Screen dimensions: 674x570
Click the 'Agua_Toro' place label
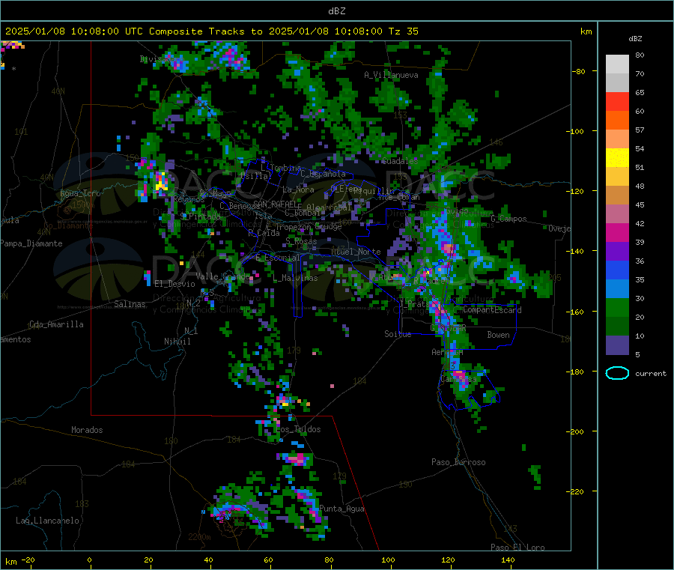[80, 193]
